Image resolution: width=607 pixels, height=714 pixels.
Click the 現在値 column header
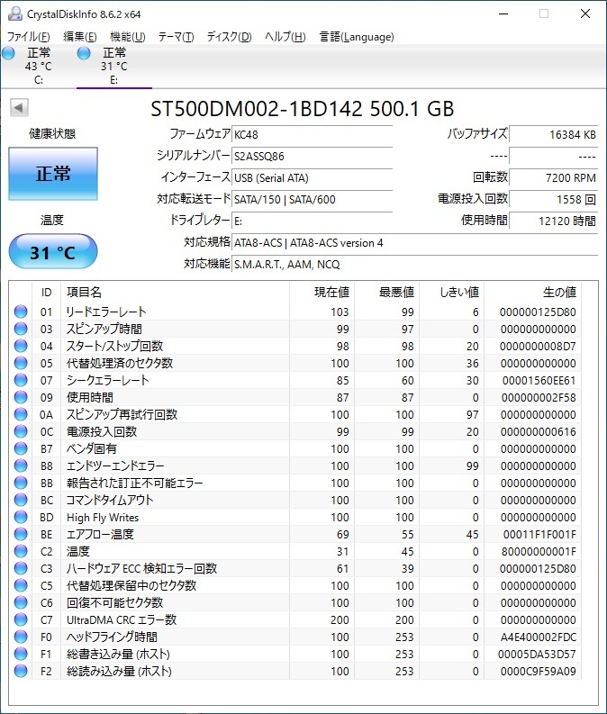point(322,292)
